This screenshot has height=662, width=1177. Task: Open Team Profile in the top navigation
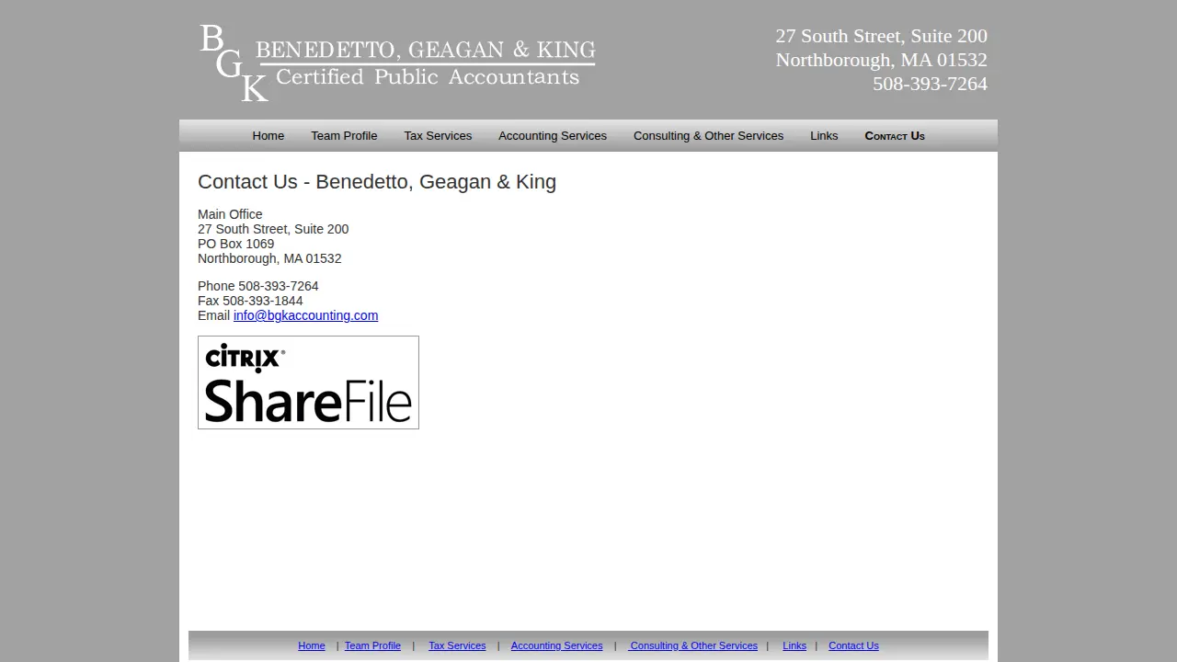[x=344, y=136]
